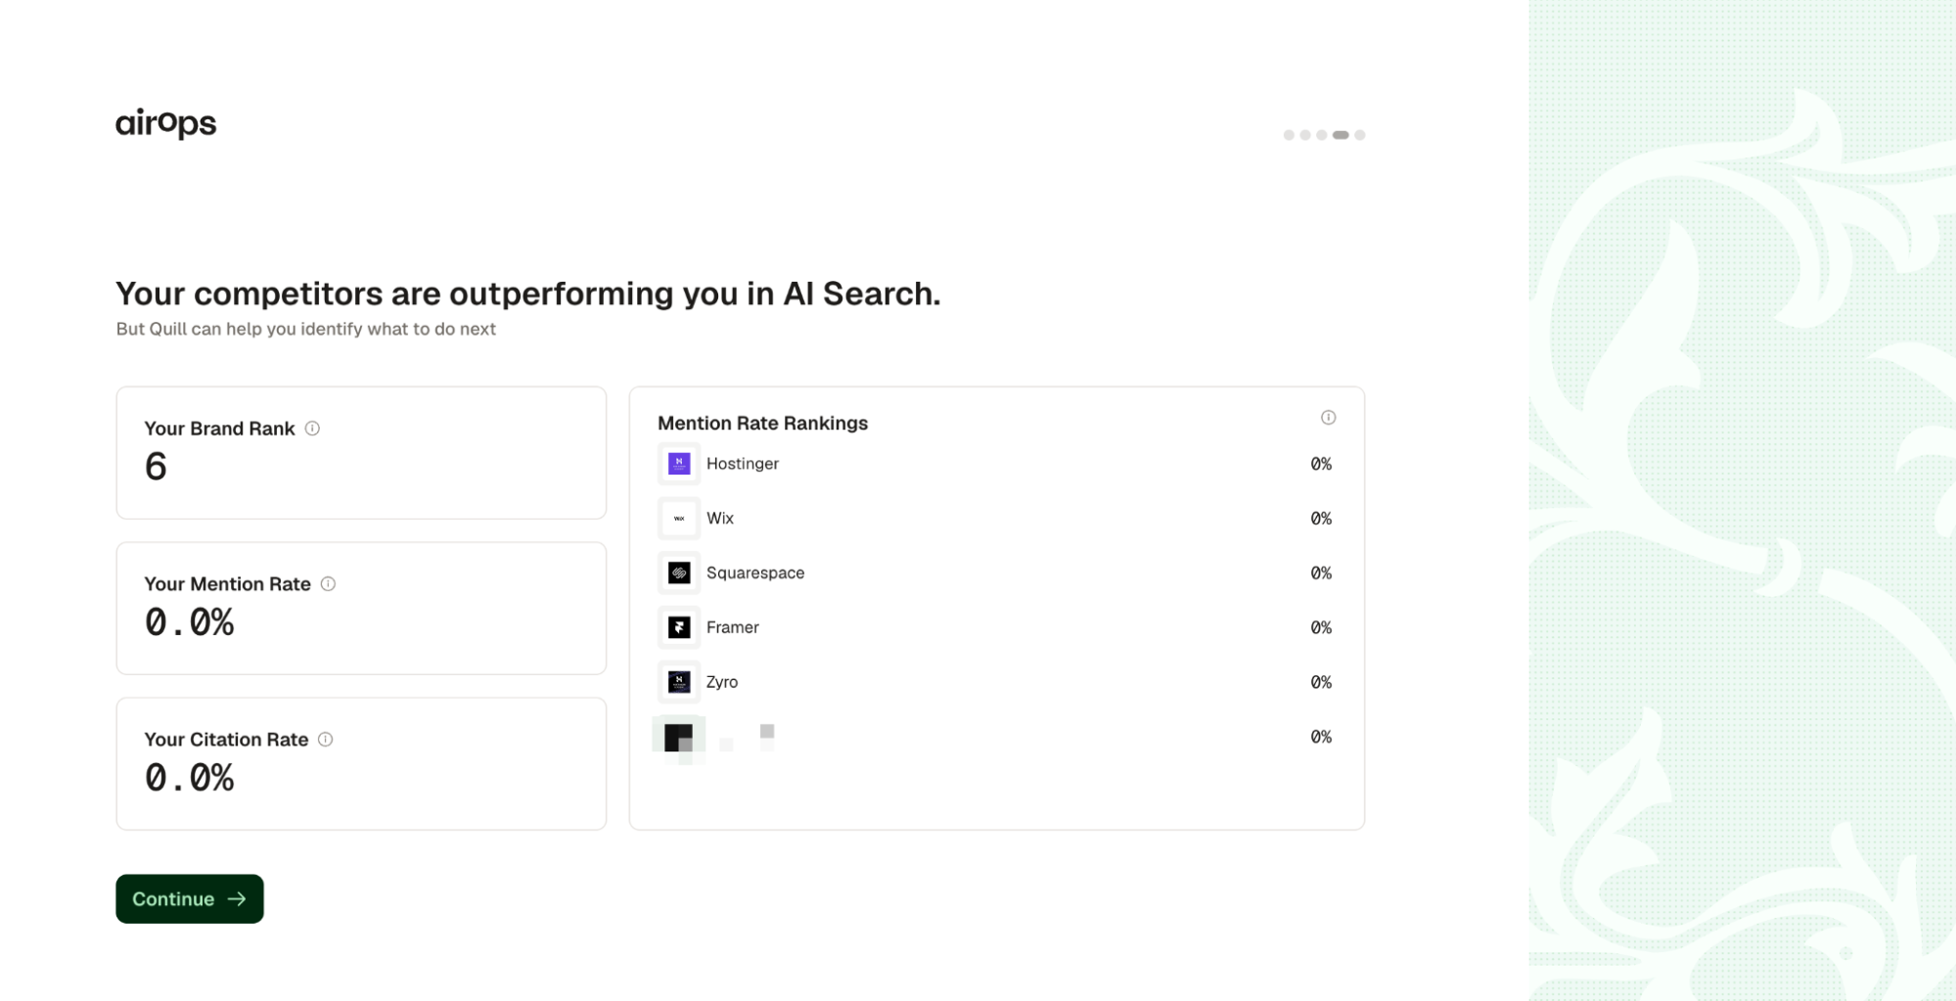
Task: Open the Mention Rate Rankings info icon
Action: pyautogui.click(x=1328, y=418)
